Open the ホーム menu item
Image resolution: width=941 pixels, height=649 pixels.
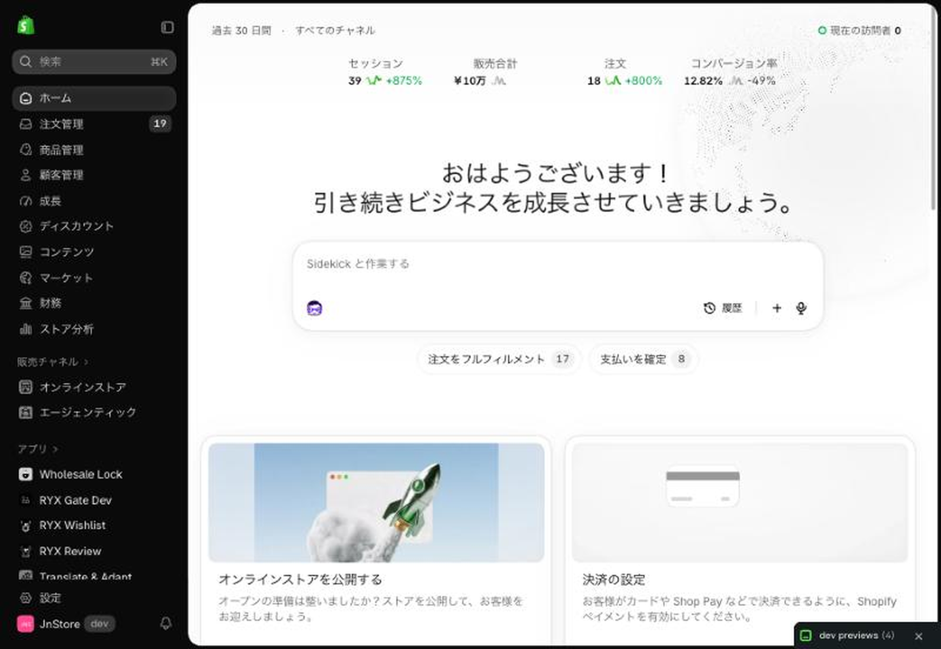pos(94,98)
